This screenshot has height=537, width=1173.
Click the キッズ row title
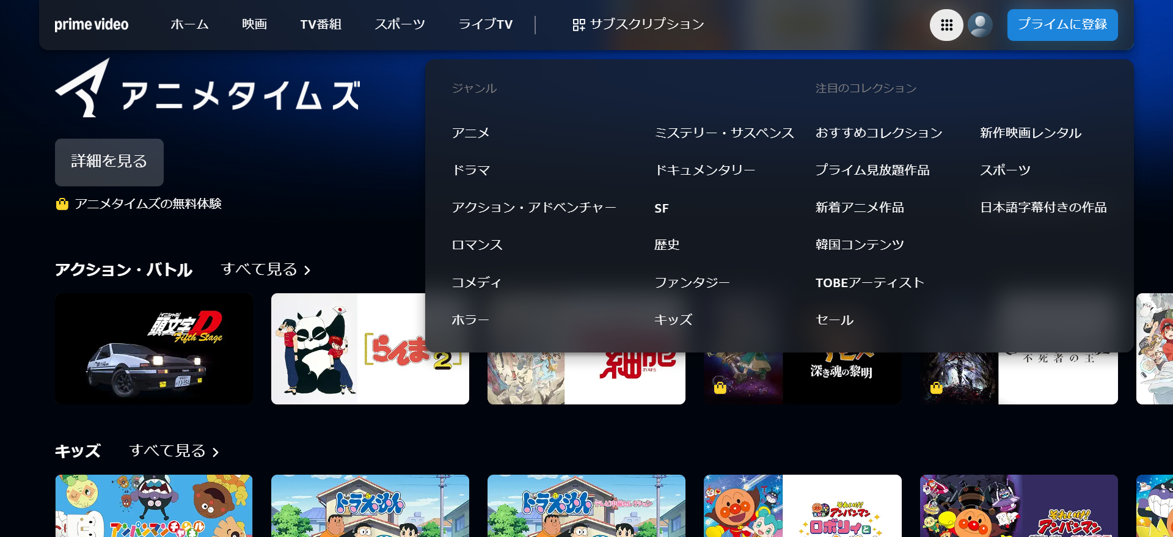click(78, 451)
